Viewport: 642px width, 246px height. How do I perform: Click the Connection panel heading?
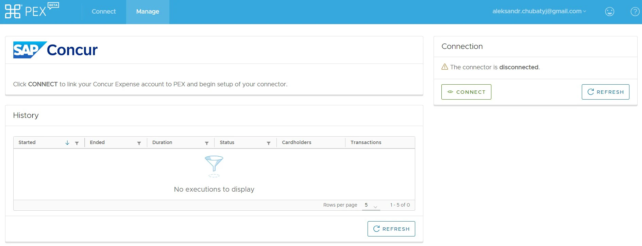click(462, 47)
